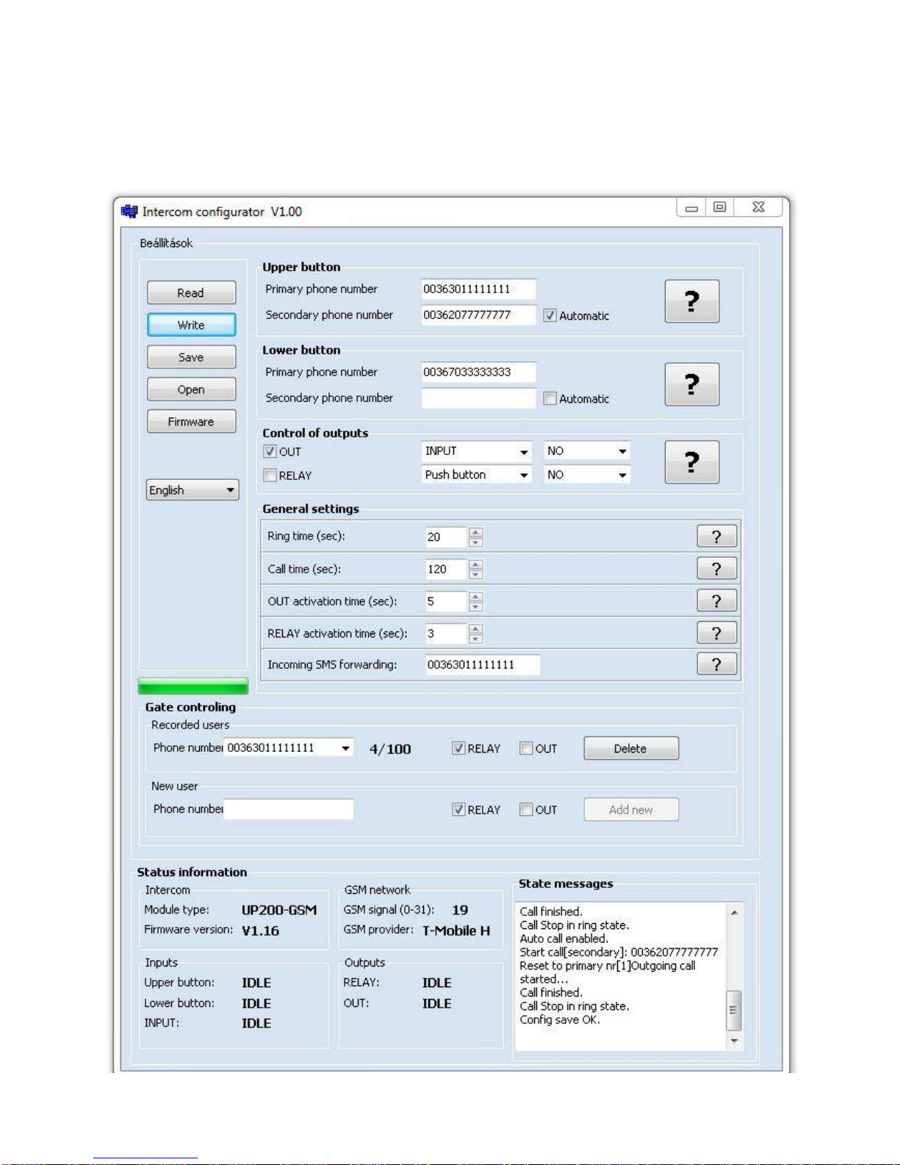This screenshot has height=1165, width=900.
Task: Click firmware version value 'V1.16'
Action: [x=261, y=931]
